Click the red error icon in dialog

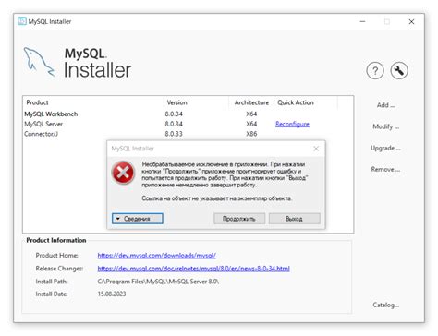[x=123, y=173]
